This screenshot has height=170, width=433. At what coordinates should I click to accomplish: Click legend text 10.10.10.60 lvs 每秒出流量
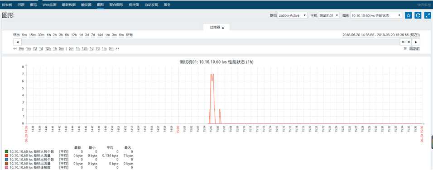coord(30,163)
